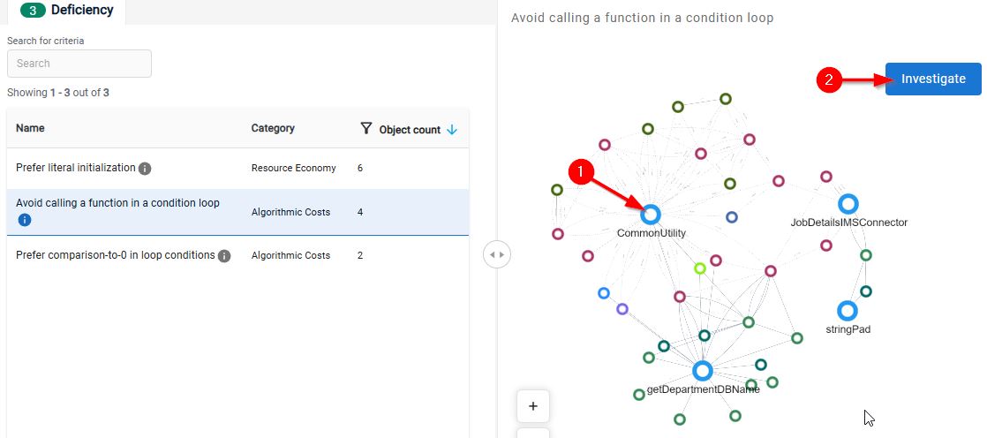Select the CommonUtility graph node
The image size is (987, 438).
coord(651,215)
